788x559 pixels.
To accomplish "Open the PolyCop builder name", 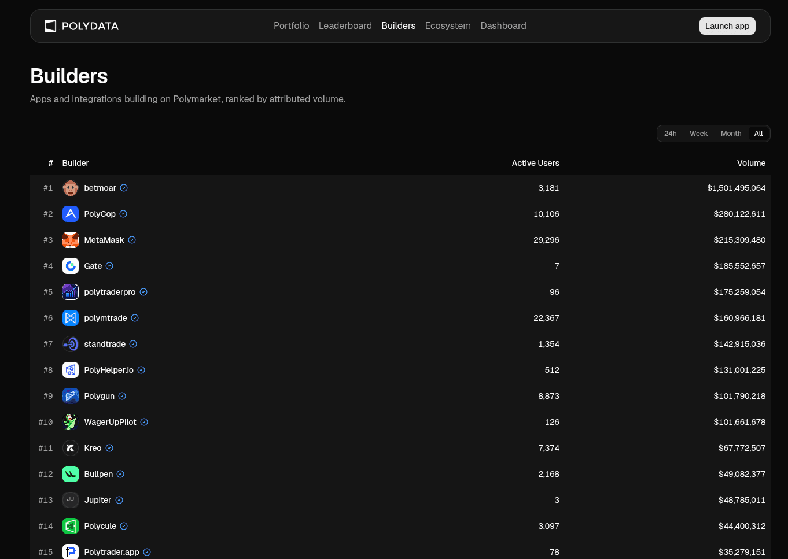I will tap(100, 214).
